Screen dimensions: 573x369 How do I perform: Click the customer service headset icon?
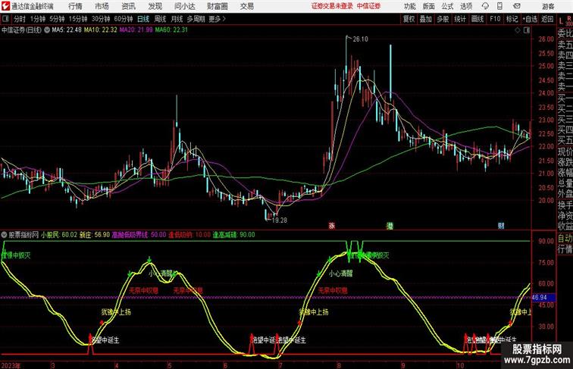[485, 6]
